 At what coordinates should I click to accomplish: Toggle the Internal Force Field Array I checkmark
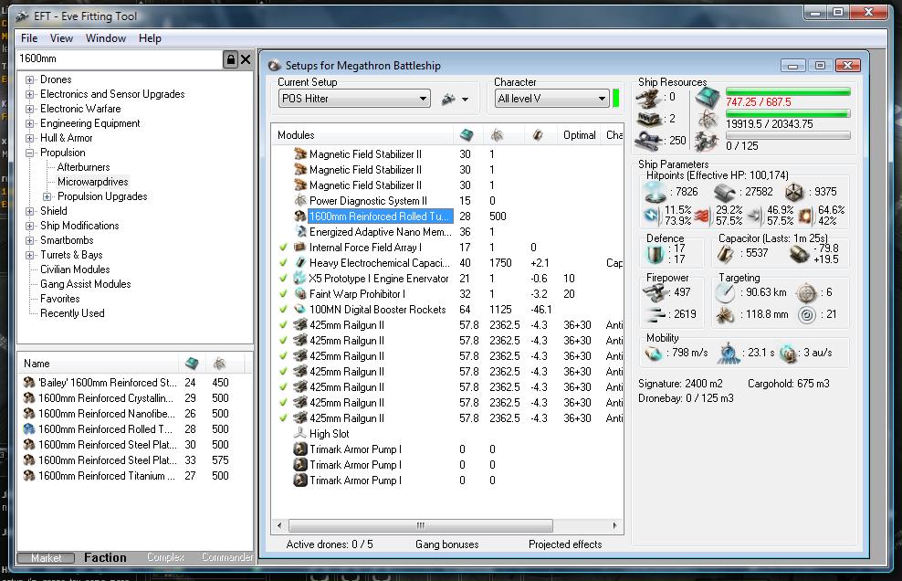tap(283, 248)
